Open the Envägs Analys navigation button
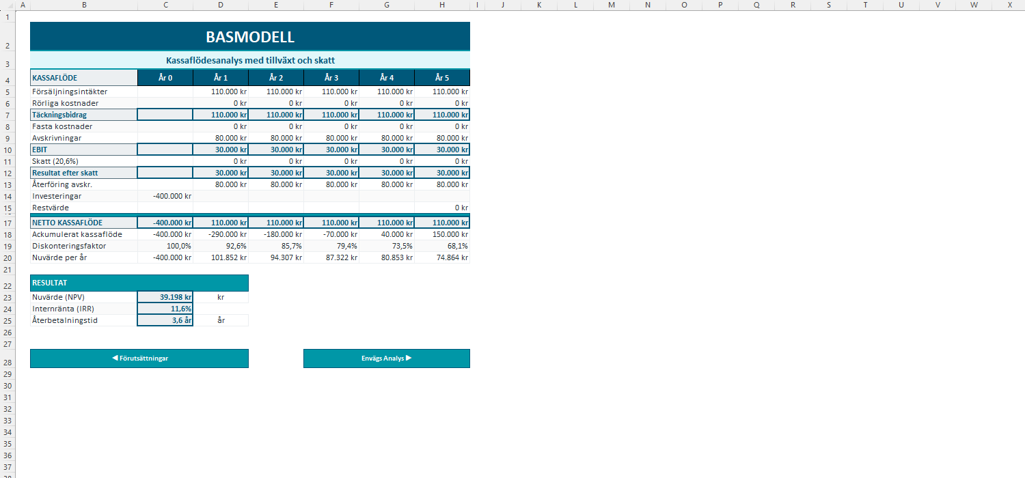This screenshot has width=1025, height=478. point(387,358)
